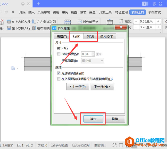Insert column left via 在左侧插入列
This screenshot has height=149, width=167.
click(x=44, y=22)
